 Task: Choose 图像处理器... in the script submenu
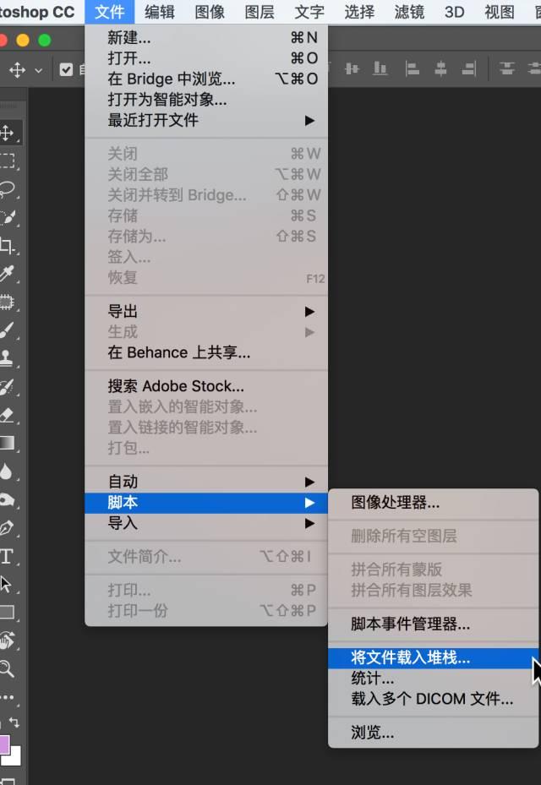tap(434, 502)
